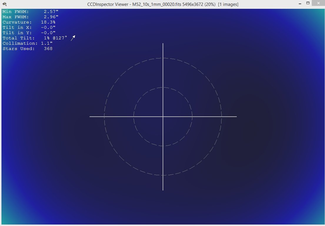Click the Collimation 1.1" reading

[28, 43]
